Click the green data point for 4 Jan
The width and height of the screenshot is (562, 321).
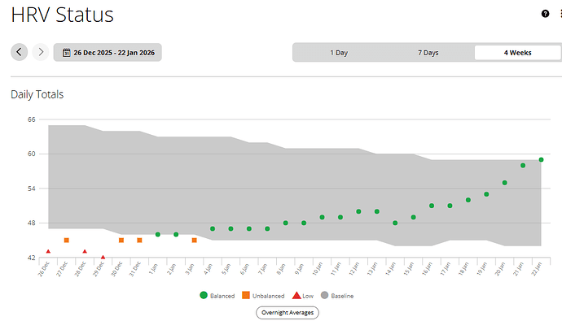tap(213, 229)
